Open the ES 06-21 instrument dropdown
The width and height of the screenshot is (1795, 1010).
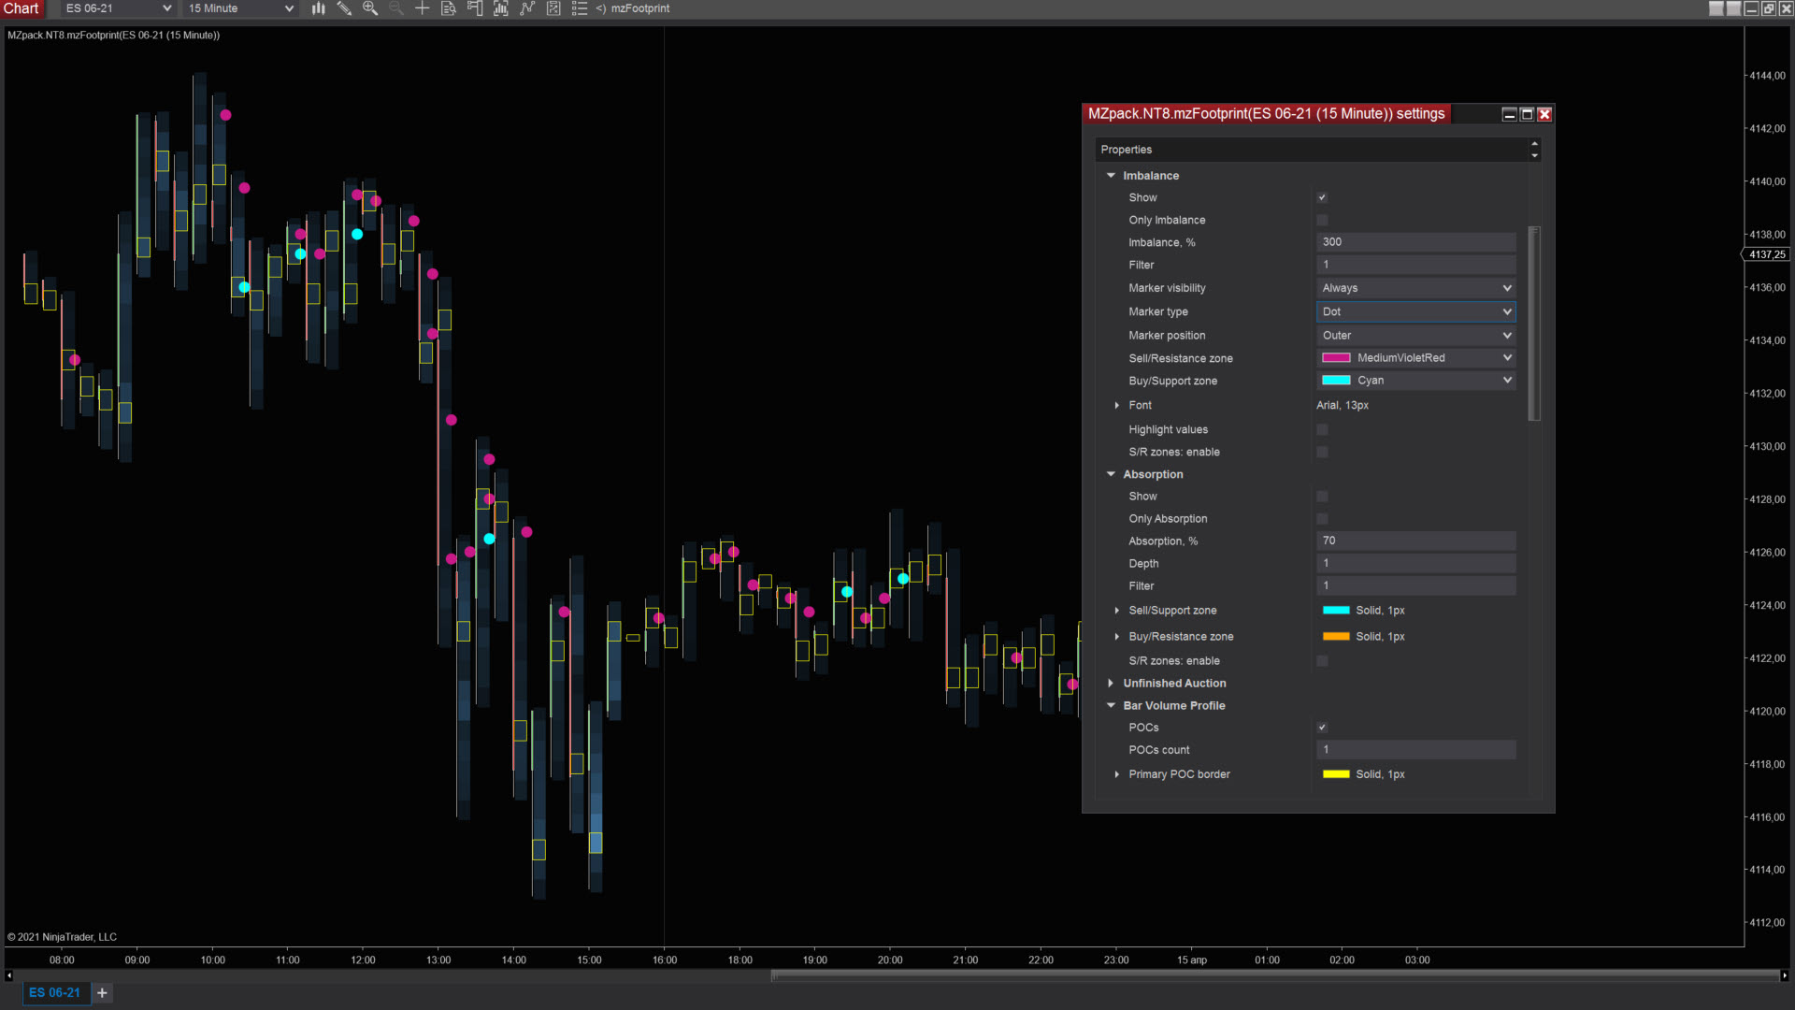pyautogui.click(x=118, y=8)
